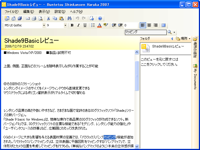Click the back arrow in folder panel
The image size is (200, 150).
pos(172,39)
